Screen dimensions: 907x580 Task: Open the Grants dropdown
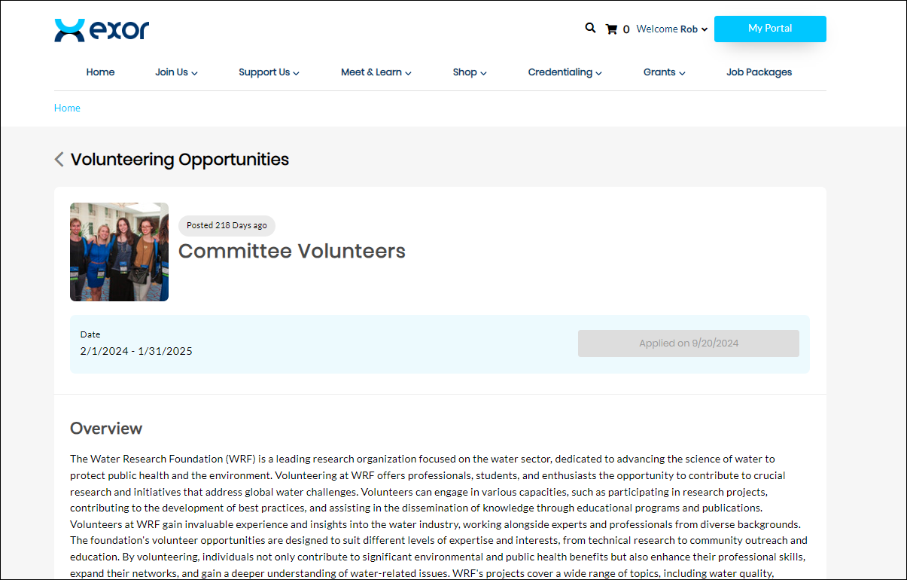(x=664, y=72)
